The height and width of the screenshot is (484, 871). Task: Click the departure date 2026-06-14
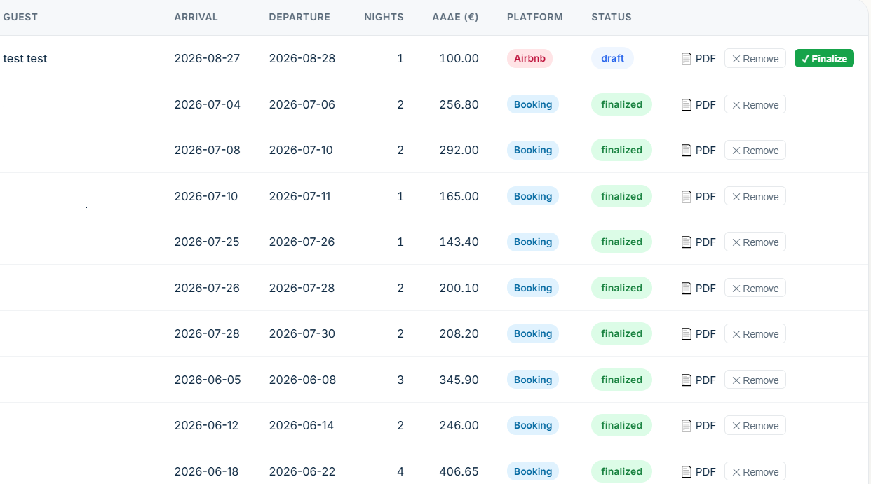(x=302, y=425)
